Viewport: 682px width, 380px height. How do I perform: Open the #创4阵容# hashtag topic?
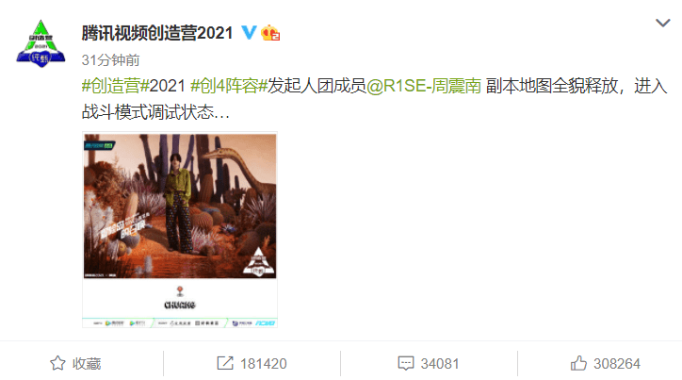(229, 86)
